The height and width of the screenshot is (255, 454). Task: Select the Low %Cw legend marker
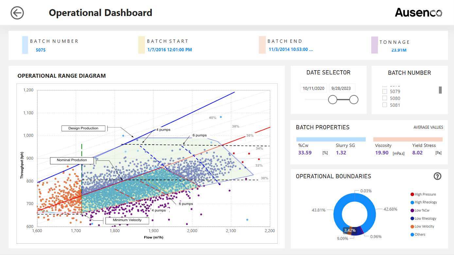(x=412, y=211)
